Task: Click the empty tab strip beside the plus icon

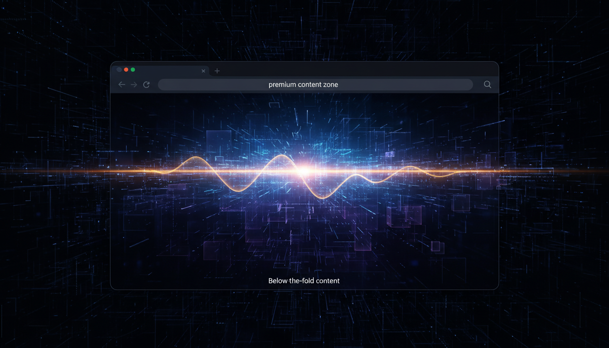Action: [x=353, y=71]
